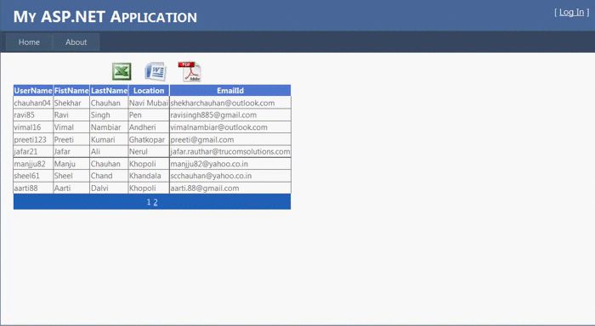This screenshot has width=595, height=326.
Task: Click the Excel export icon
Action: (122, 71)
